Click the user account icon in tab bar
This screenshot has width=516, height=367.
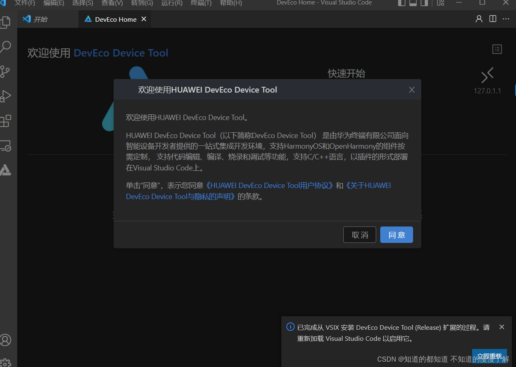click(x=479, y=19)
